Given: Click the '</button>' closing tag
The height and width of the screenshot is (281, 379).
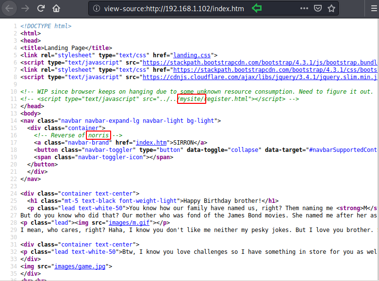Looking at the screenshot, I should coord(43,165).
